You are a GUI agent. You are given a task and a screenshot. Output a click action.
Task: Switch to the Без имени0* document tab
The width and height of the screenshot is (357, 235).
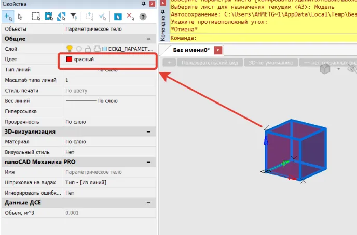point(191,50)
